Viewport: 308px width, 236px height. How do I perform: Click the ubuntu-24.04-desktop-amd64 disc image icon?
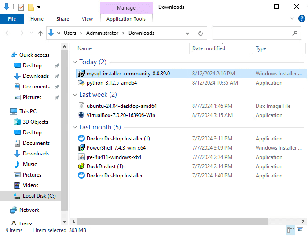(81, 106)
